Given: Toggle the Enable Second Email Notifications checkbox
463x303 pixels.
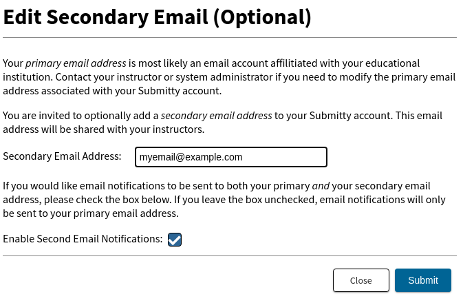Looking at the screenshot, I should (175, 240).
